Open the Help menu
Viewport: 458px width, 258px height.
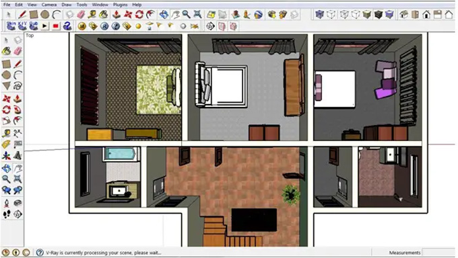(x=137, y=5)
